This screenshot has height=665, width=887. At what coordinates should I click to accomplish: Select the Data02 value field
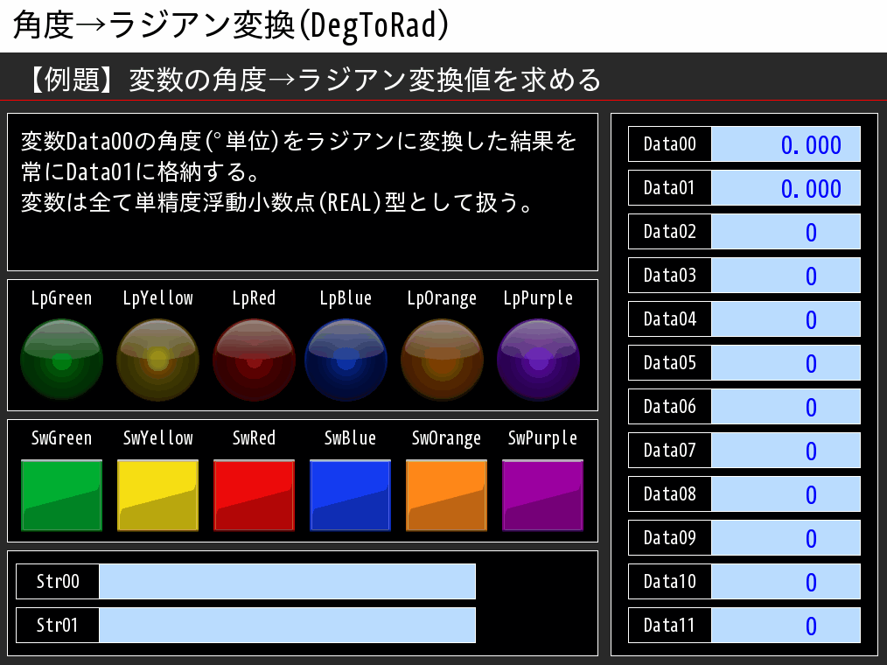tap(786, 232)
